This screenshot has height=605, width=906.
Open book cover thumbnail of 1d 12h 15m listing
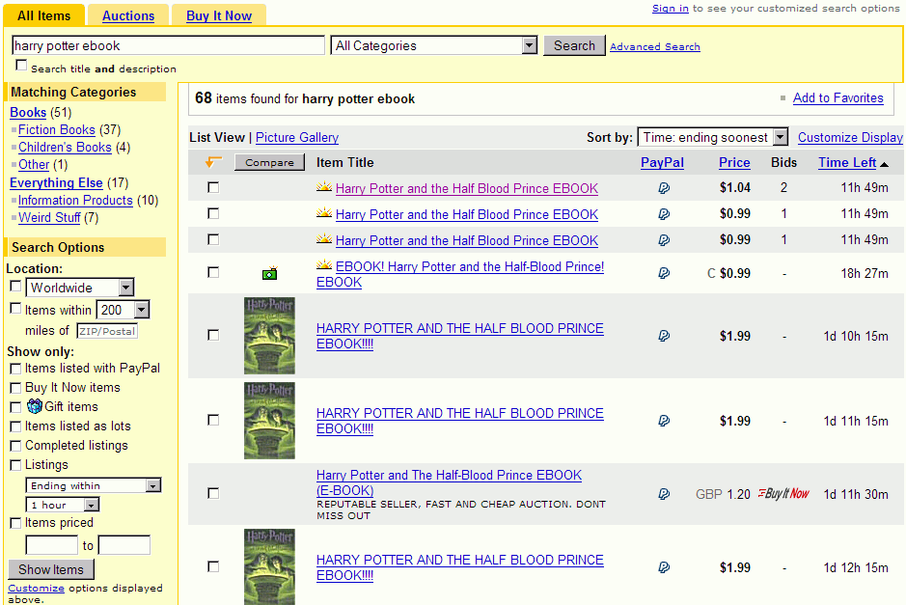tap(269, 566)
